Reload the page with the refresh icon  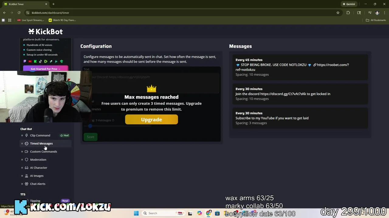click(19, 13)
